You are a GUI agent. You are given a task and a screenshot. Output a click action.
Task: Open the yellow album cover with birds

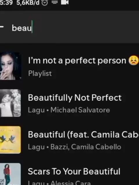(10, 140)
